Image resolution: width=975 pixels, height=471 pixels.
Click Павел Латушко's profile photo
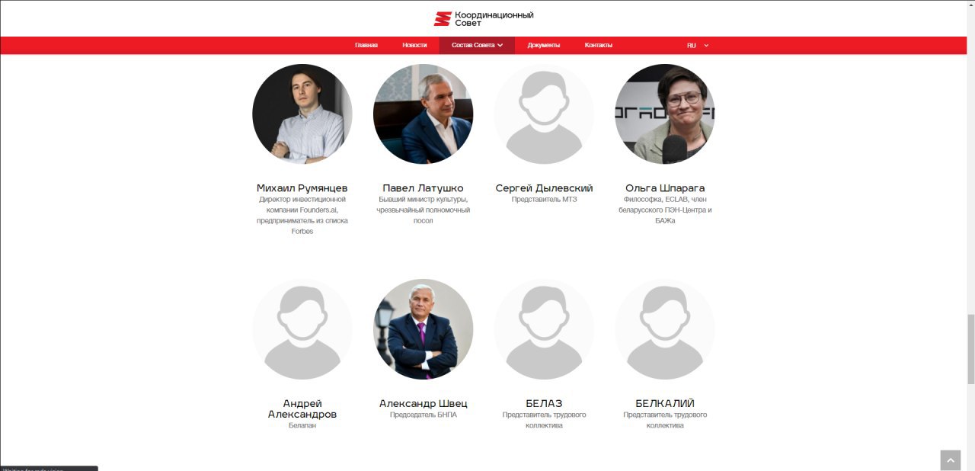(423, 114)
